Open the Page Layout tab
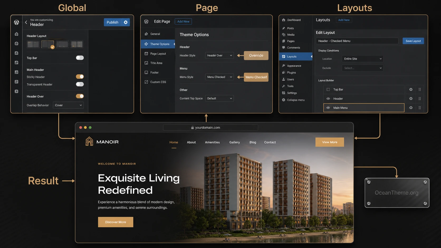 pos(158,54)
